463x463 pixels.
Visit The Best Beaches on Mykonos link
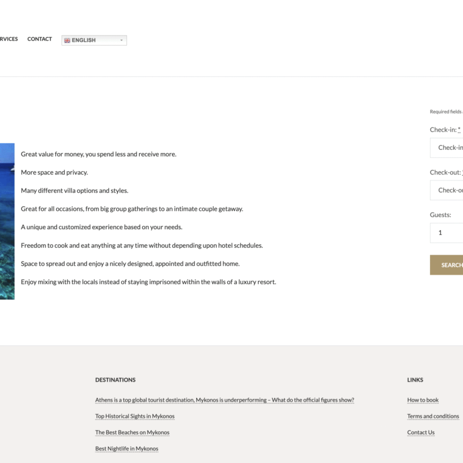coord(132,432)
